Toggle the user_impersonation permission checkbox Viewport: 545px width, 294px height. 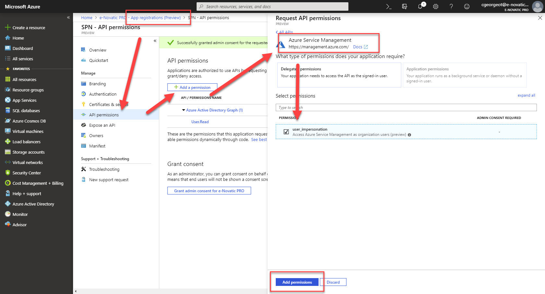[286, 132]
